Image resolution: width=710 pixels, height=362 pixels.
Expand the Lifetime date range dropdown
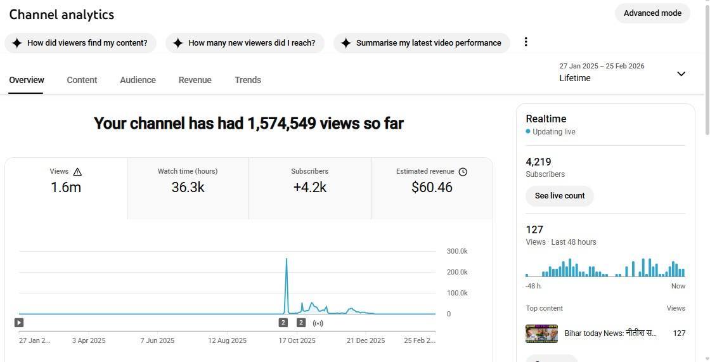[681, 74]
